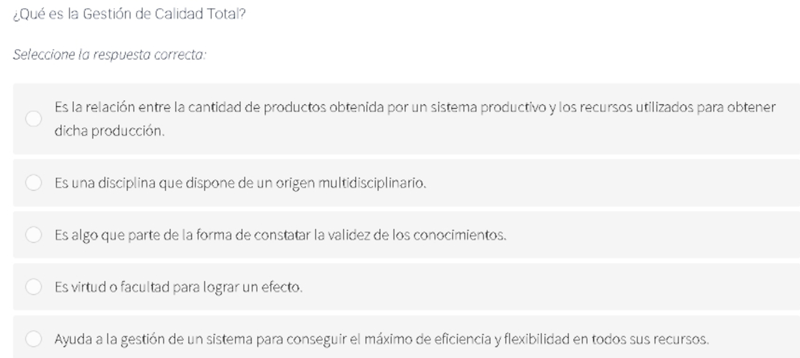Mark radio for 'constatar la validez' answer
Screen dimensions: 800x358
pyautogui.click(x=34, y=235)
